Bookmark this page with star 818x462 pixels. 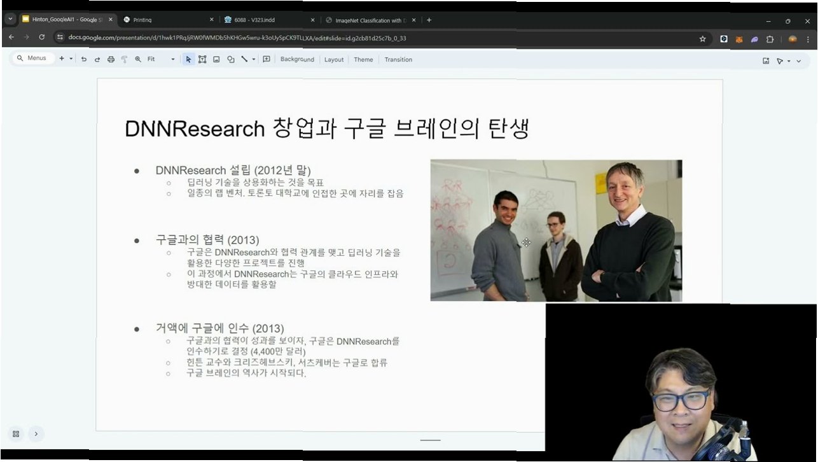(x=702, y=39)
